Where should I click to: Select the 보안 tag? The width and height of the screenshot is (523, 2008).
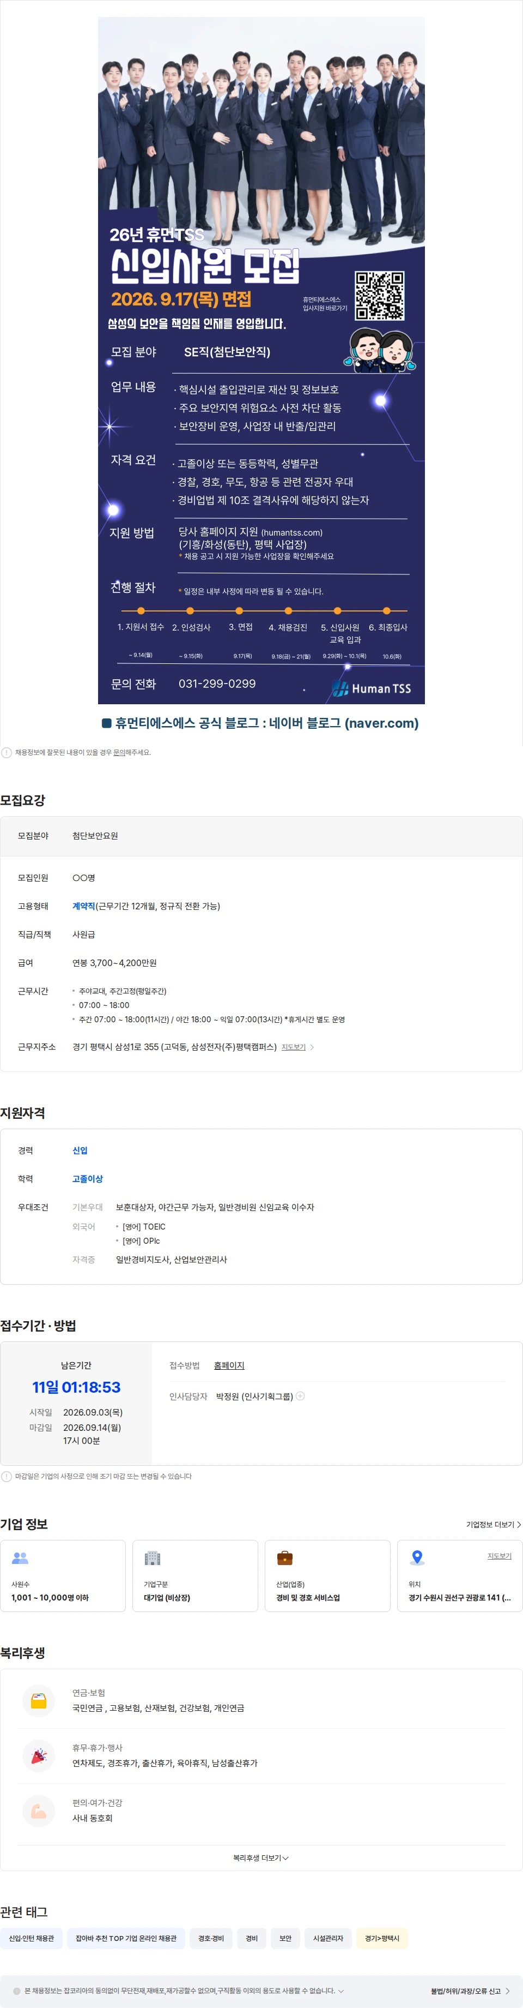coord(285,1938)
